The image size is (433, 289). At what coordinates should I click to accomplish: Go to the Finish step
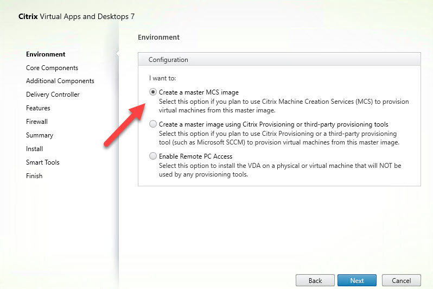click(x=34, y=176)
